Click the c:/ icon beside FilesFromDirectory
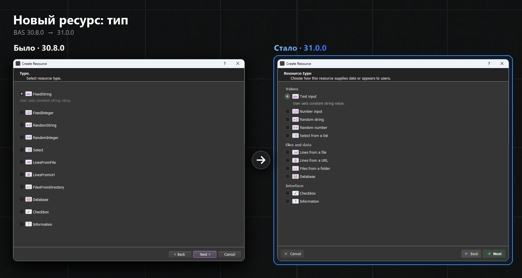The width and height of the screenshot is (522, 278). click(x=29, y=187)
